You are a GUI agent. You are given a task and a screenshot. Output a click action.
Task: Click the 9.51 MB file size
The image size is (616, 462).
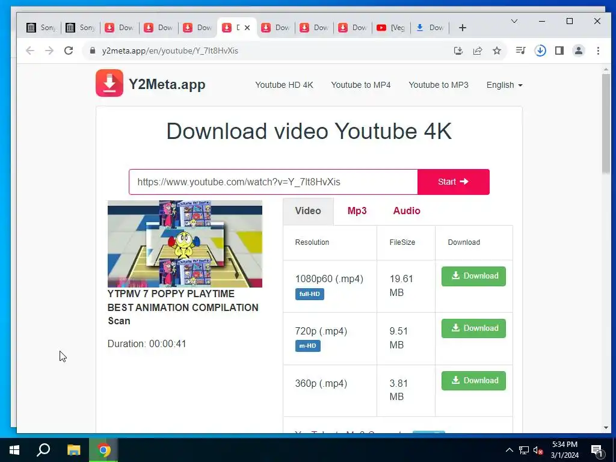tap(398, 338)
